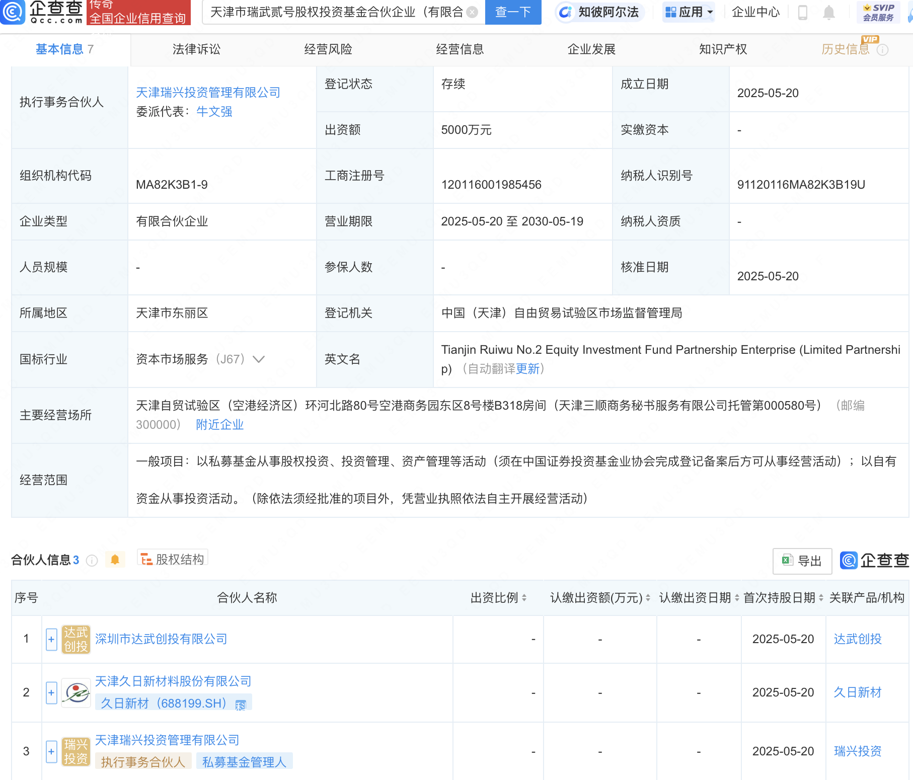Switch to the 知识产权 tab
This screenshot has height=780, width=913.
point(723,49)
